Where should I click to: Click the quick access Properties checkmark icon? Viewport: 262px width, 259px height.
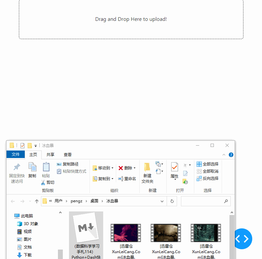pyautogui.click(x=22, y=146)
